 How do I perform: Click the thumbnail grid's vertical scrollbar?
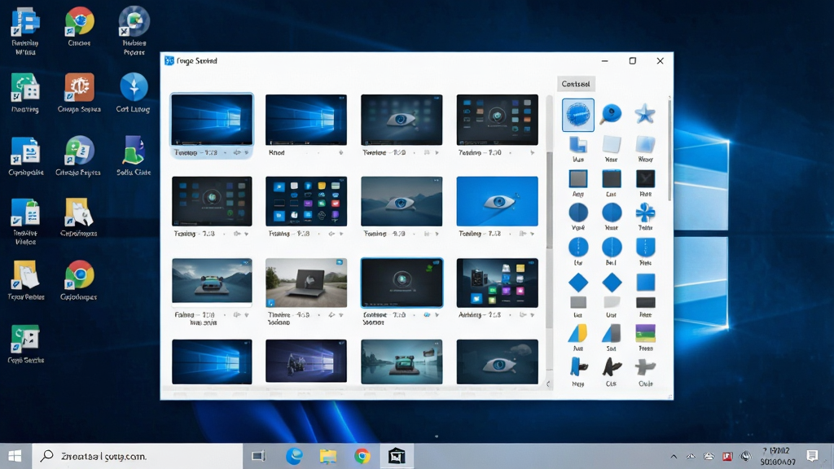(x=548, y=234)
